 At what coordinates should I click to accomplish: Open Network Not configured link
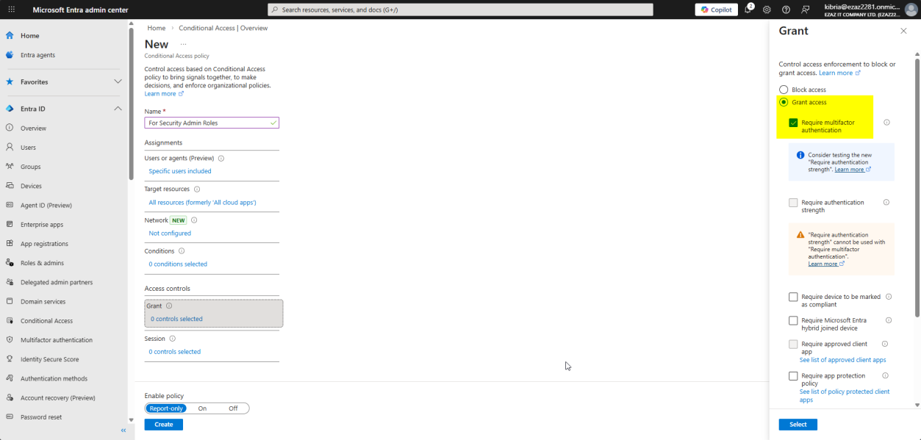click(x=170, y=234)
